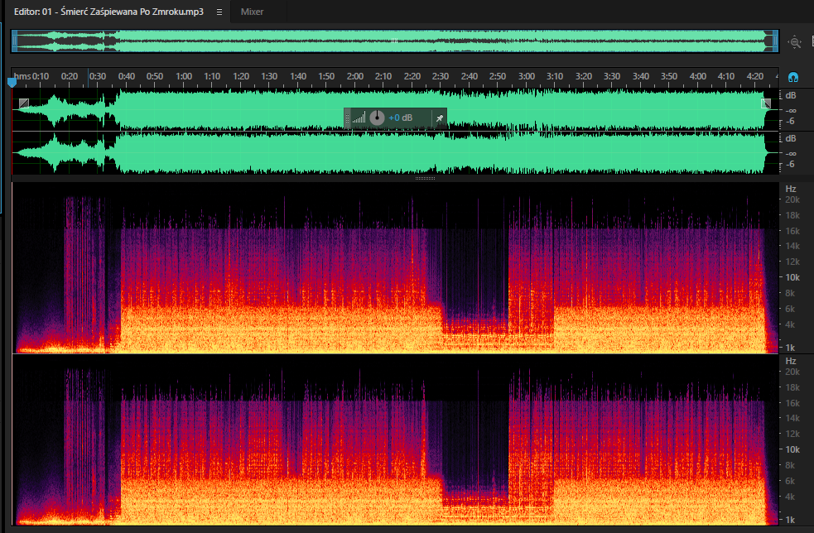814x533 pixels.
Task: Select the Editor Śmierć Zaśpiewana Po Zmroku tab
Action: pos(108,12)
